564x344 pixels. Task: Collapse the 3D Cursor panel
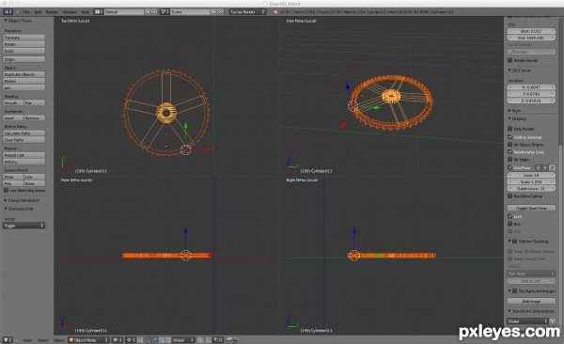(509, 70)
